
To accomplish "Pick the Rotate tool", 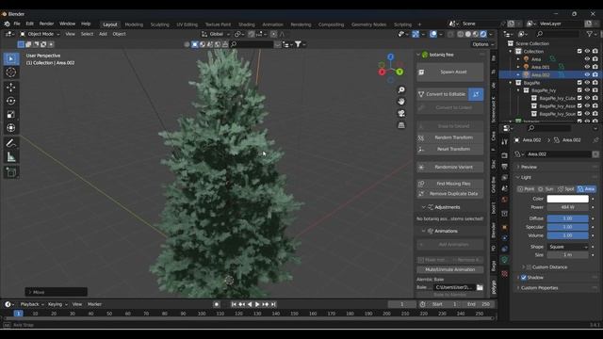I will [11, 101].
